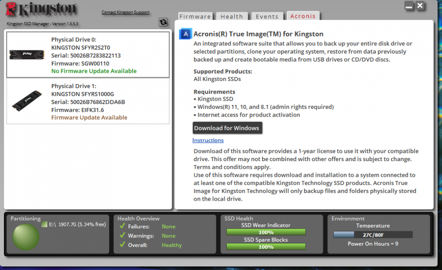Click 'Firmware Update Available' status for Drive 1
Image resolution: width=442 pixels, height=270 pixels.
pyautogui.click(x=89, y=117)
